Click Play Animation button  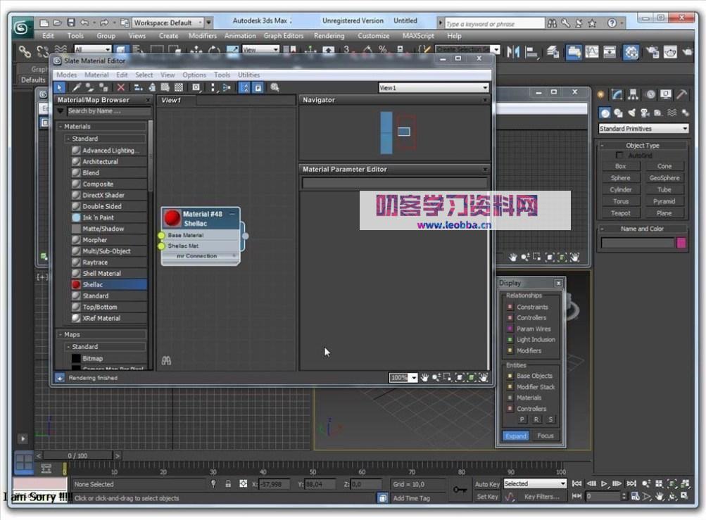(604, 483)
